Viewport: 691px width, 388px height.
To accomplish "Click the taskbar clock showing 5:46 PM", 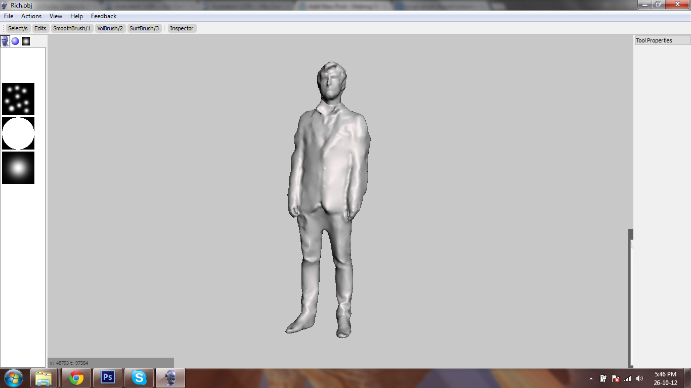I will click(666, 378).
